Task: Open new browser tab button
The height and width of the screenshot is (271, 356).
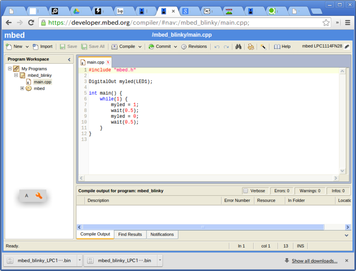Action: pyautogui.click(x=316, y=11)
